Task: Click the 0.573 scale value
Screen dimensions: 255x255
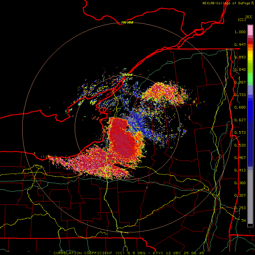Action: pyautogui.click(x=240, y=133)
